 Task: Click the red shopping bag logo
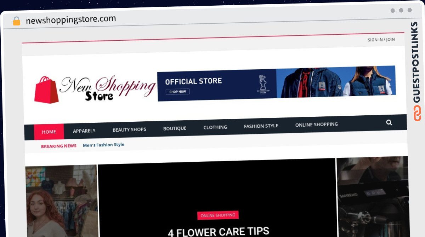pos(46,90)
